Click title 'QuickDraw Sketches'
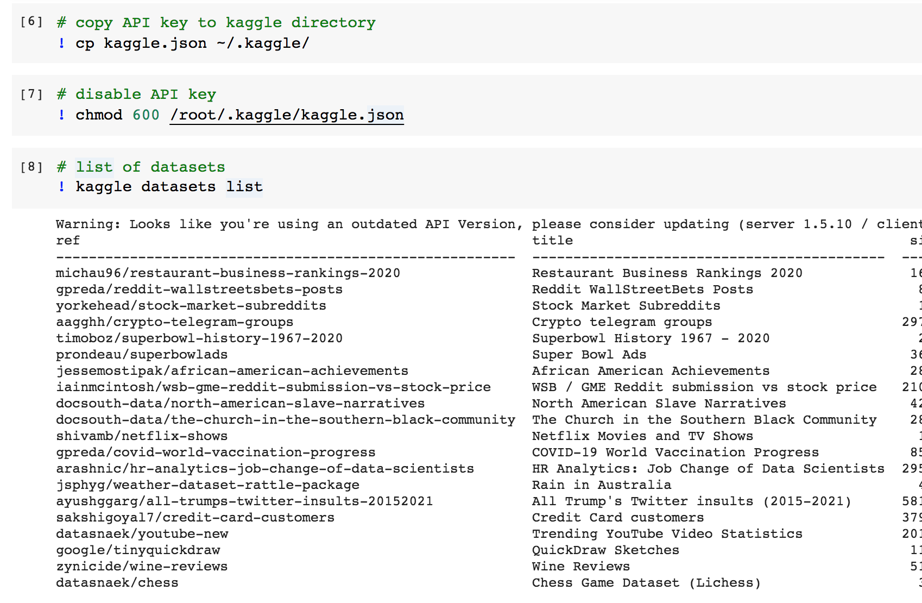922x603 pixels. (606, 550)
